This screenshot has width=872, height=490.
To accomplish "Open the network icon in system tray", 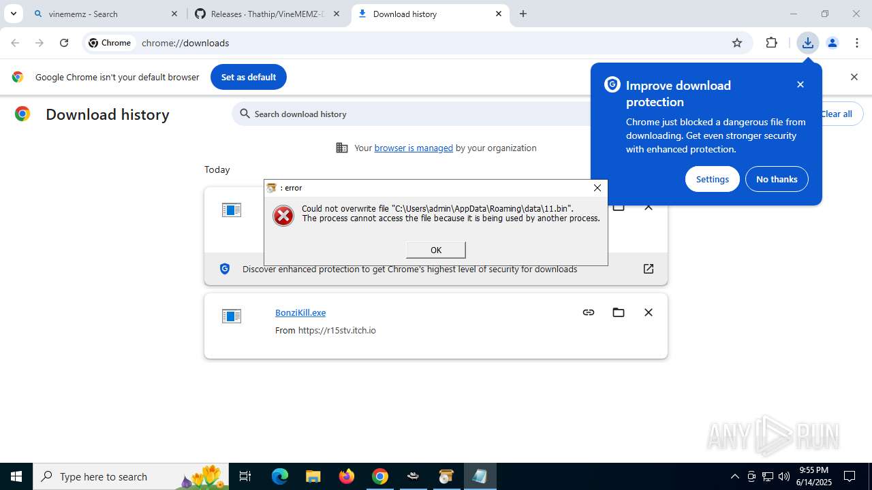I will click(768, 476).
